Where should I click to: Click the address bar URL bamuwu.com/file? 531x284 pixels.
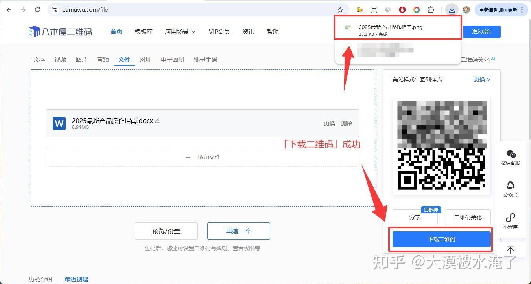click(85, 10)
